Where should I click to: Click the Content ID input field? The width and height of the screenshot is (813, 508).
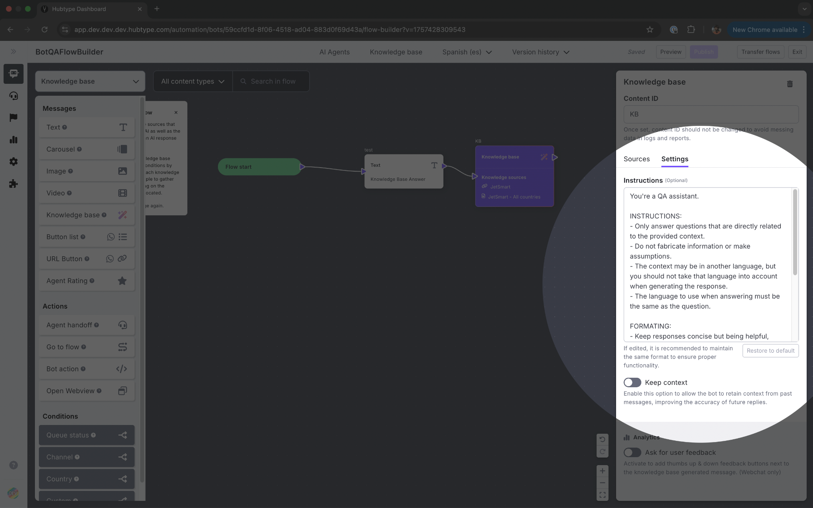tap(711, 114)
